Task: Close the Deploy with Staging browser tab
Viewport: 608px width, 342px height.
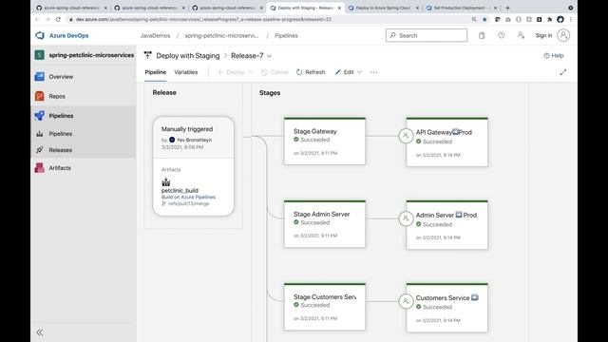Action: pos(339,8)
